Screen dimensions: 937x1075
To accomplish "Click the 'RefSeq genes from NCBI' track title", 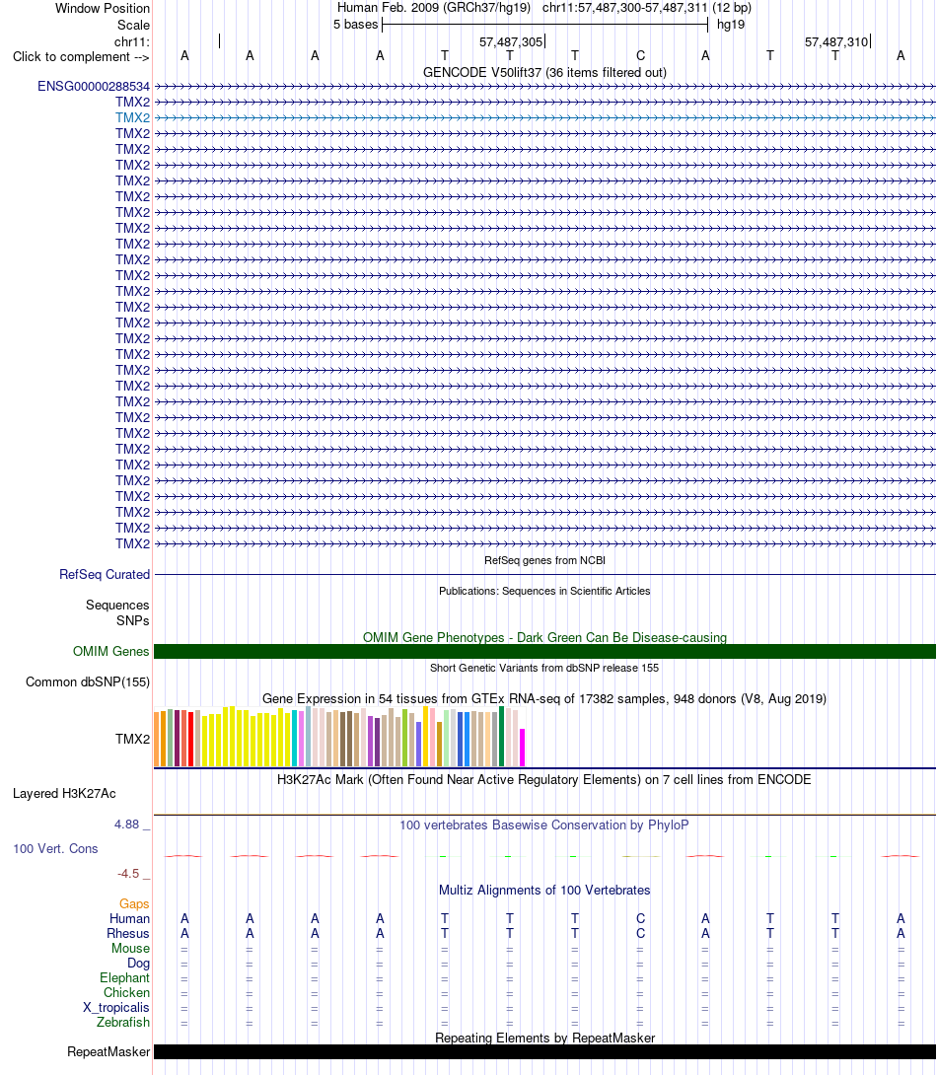I will [544, 560].
